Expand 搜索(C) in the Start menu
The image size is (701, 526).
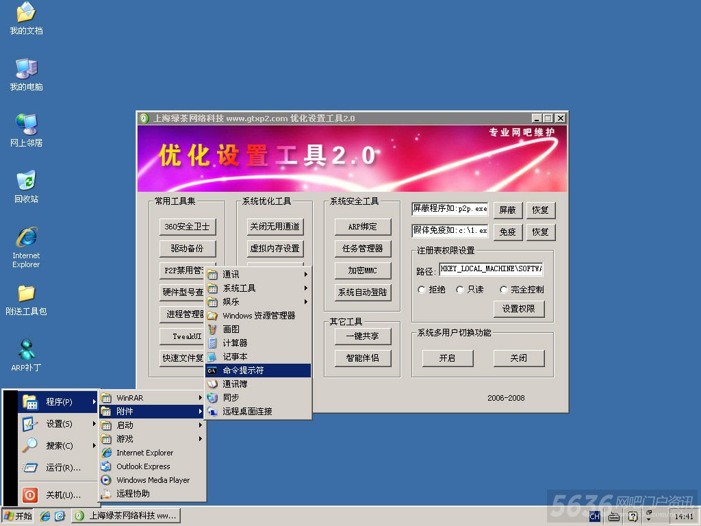[x=58, y=445]
